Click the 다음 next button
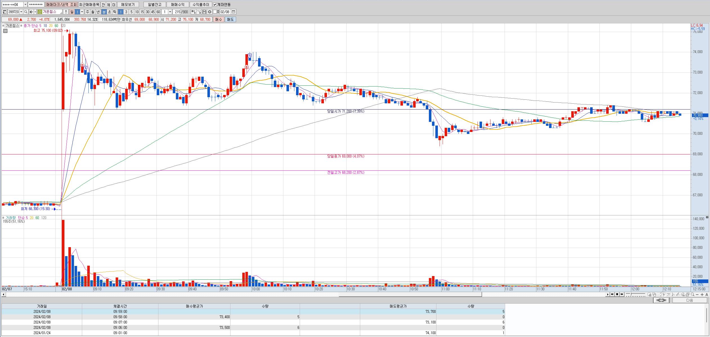 click(x=689, y=300)
